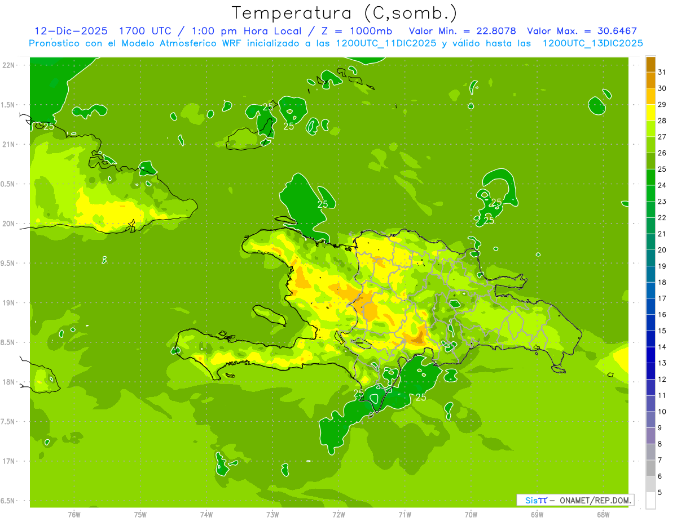Click the "72W" longitude label
The image size is (677, 522).
338,514
